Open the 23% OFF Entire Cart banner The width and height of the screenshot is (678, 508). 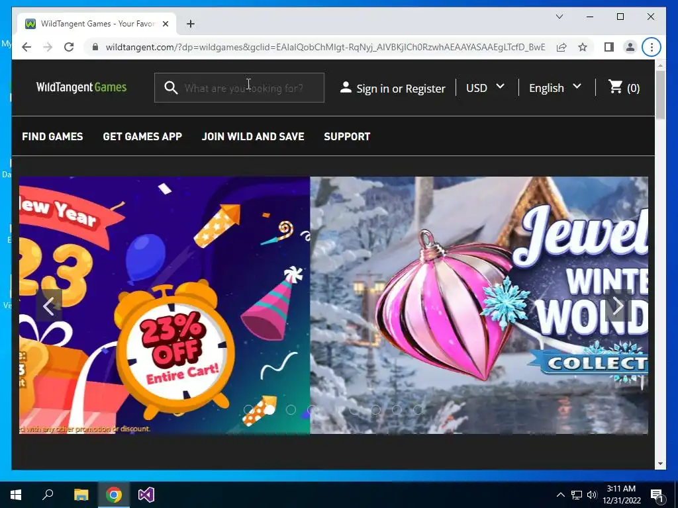[x=164, y=305]
